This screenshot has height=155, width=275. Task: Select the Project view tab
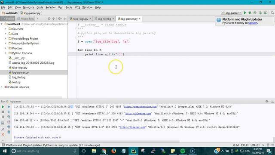pyautogui.click(x=8, y=19)
